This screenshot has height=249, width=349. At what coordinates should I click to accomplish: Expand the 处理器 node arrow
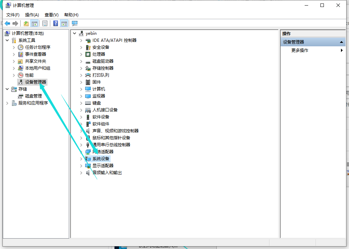coord(81,54)
